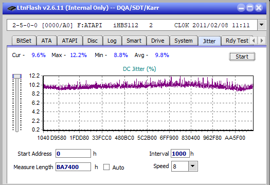Minimize the LtnFlash window
This screenshot has width=270, height=185.
[241, 8]
